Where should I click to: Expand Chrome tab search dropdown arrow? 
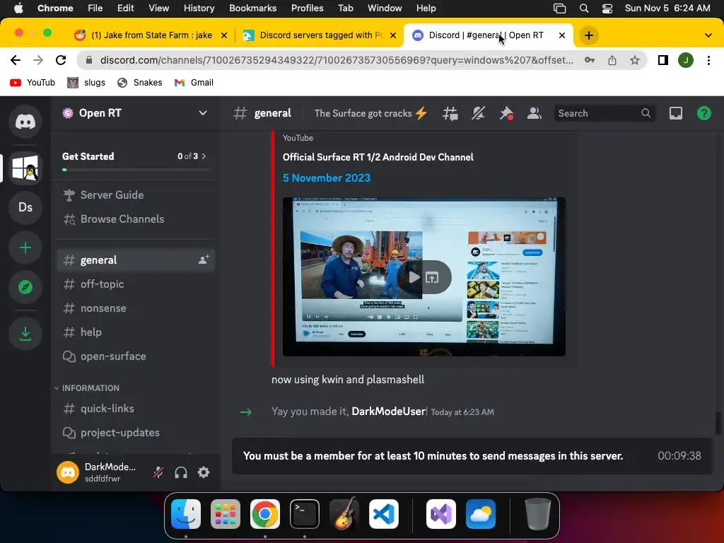(708, 35)
